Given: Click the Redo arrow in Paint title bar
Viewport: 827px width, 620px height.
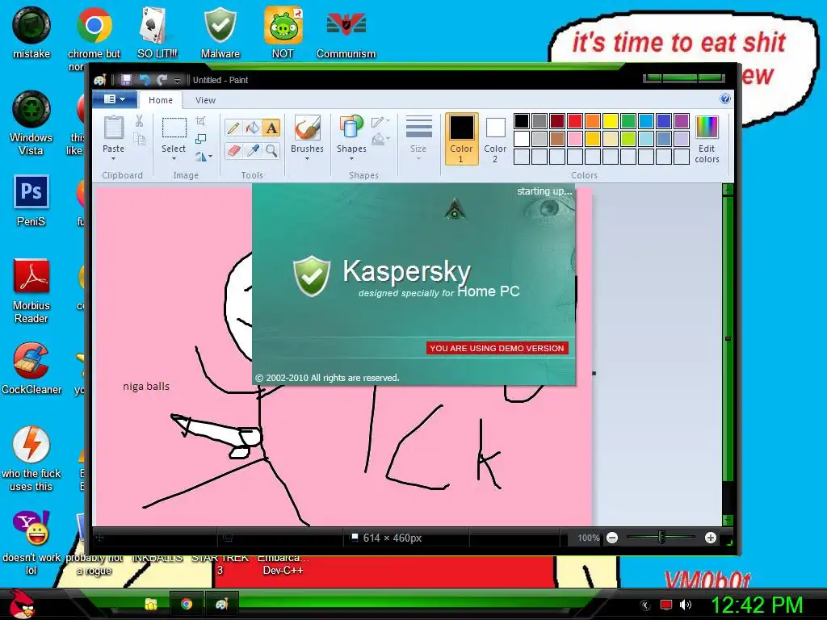Looking at the screenshot, I should point(162,80).
